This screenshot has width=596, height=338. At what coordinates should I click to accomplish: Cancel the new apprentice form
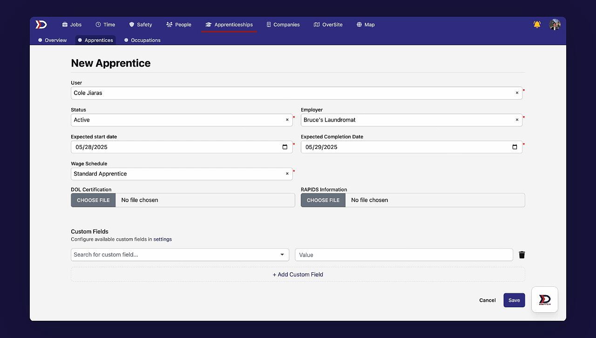(488, 300)
